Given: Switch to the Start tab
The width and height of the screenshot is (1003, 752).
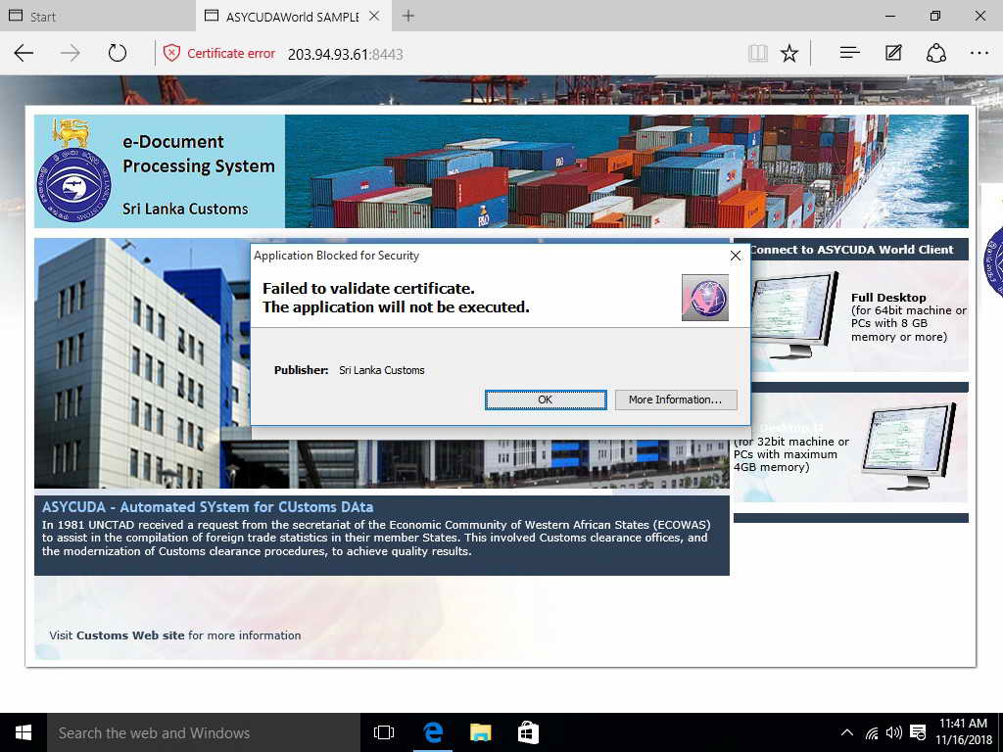Looking at the screenshot, I should pyautogui.click(x=98, y=16).
